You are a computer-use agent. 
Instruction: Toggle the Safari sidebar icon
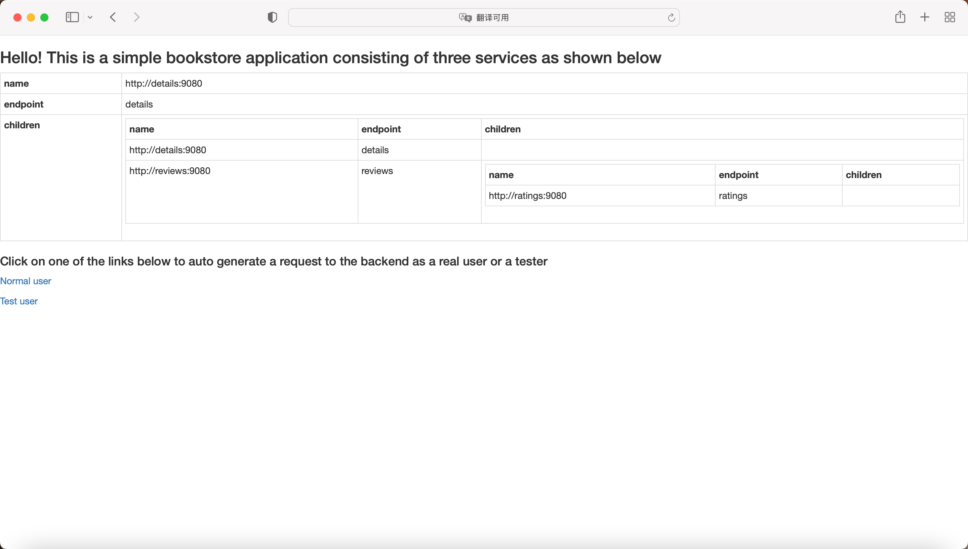(72, 17)
